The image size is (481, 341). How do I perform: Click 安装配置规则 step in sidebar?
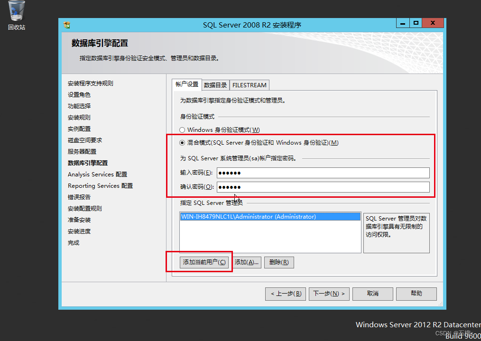coord(84,209)
